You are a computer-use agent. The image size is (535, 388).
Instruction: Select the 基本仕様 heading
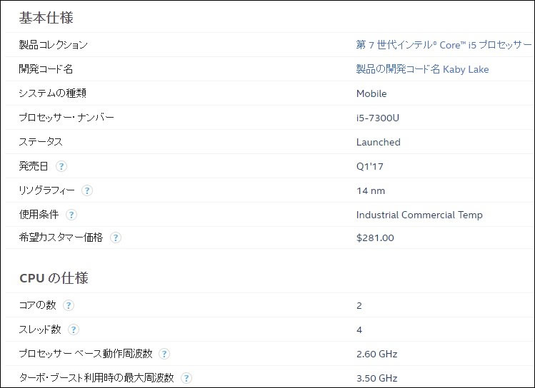pyautogui.click(x=46, y=18)
